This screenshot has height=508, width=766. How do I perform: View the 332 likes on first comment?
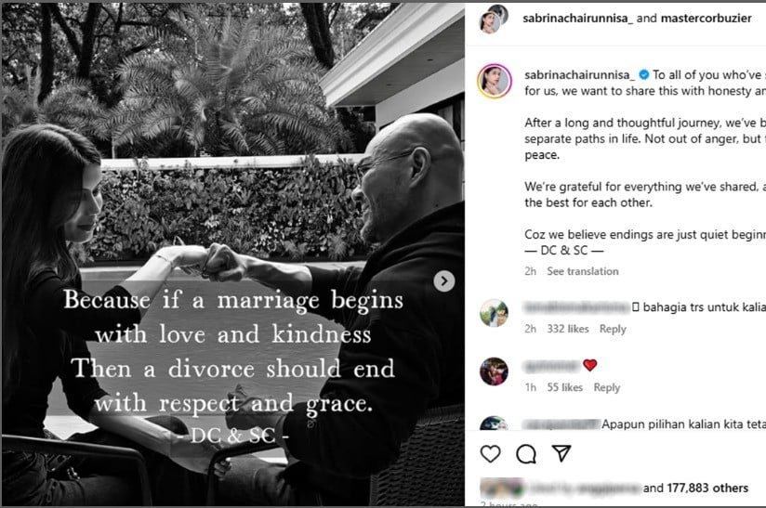(x=568, y=329)
